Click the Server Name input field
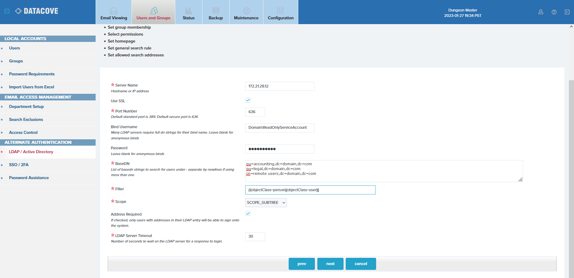Viewport: 574px width, 278px height. [279, 86]
